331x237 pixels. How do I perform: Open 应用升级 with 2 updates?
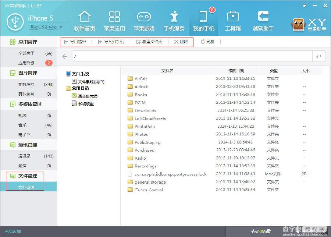(28, 63)
